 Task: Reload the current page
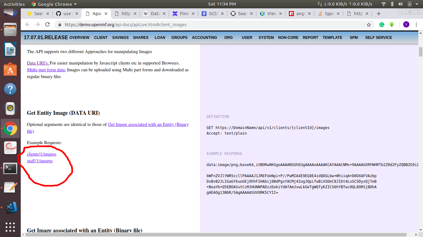[x=47, y=24]
